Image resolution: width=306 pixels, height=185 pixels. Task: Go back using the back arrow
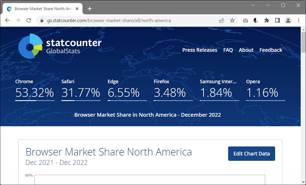pos(7,20)
